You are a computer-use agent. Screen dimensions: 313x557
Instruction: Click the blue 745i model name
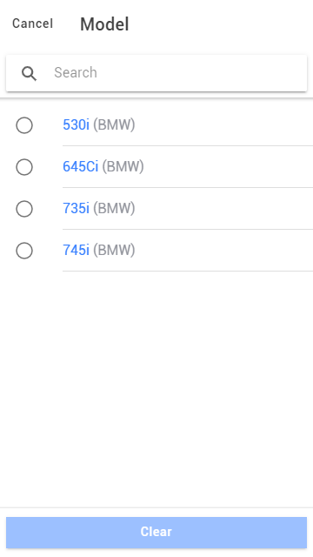tap(76, 250)
